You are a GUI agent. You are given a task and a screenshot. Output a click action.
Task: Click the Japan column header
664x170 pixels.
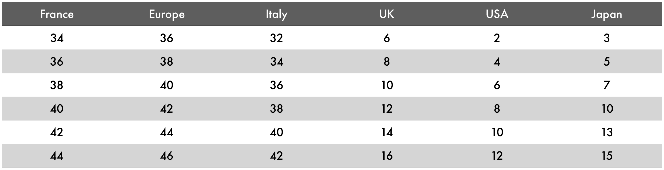(x=607, y=14)
